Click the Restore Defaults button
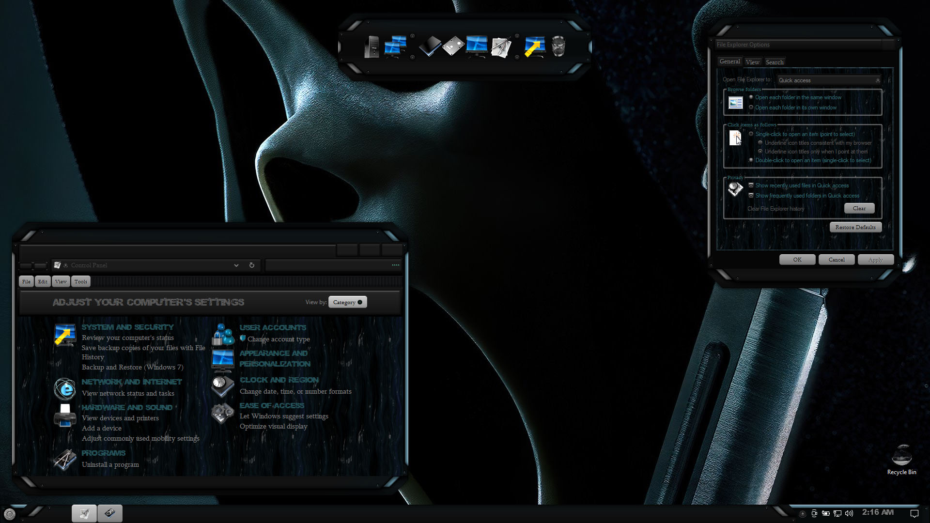Screen dimensions: 930x523 coord(855,227)
